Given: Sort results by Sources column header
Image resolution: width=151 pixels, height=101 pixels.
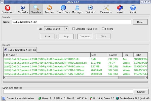Looking at the screenshot, I should coord(115,55).
